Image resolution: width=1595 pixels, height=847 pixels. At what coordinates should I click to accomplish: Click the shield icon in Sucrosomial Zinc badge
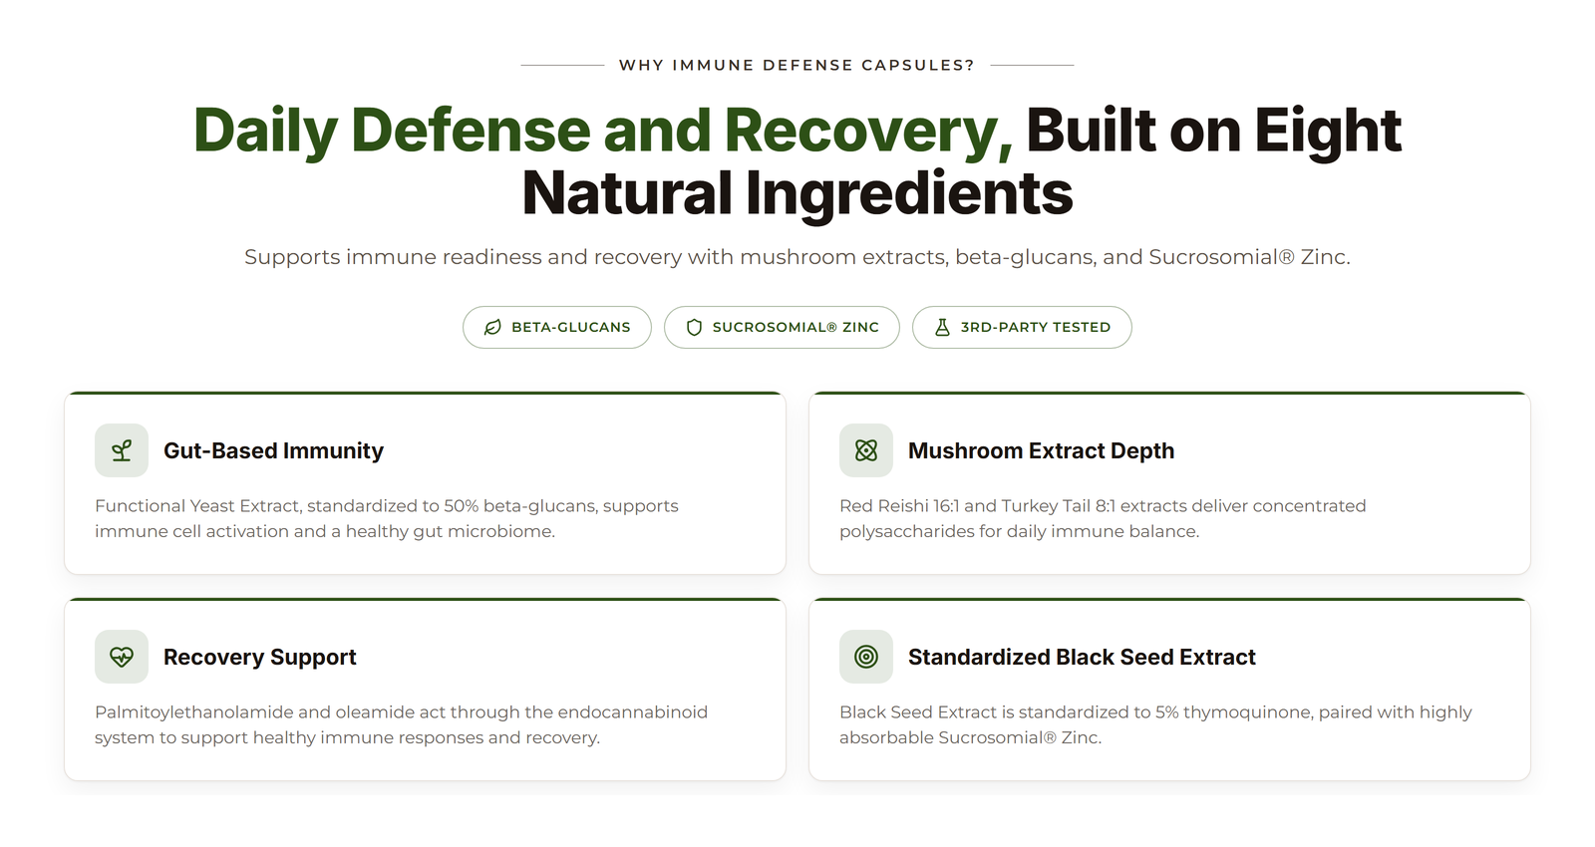coord(694,327)
